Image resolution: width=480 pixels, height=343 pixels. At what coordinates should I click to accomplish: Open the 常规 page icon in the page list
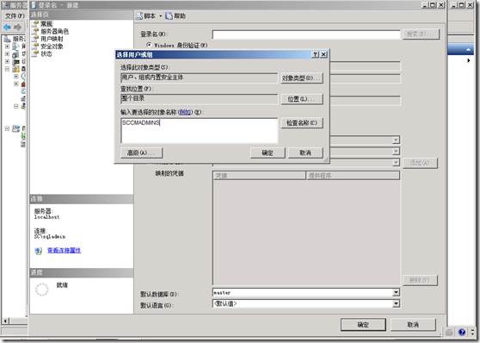pos(36,23)
